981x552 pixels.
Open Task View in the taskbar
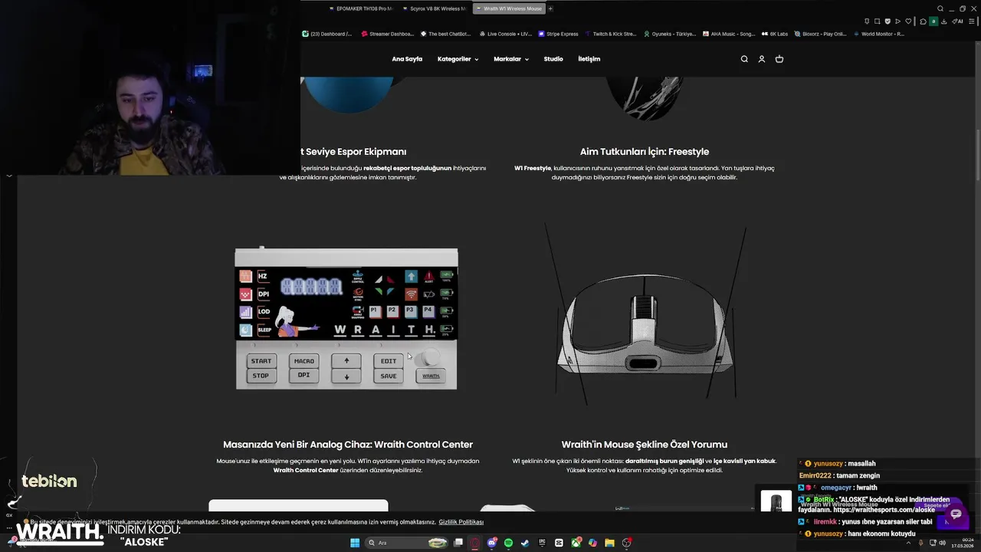point(458,543)
